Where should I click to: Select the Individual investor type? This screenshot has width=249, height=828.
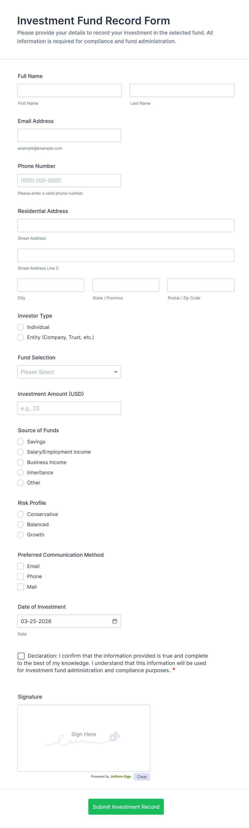[x=21, y=327]
